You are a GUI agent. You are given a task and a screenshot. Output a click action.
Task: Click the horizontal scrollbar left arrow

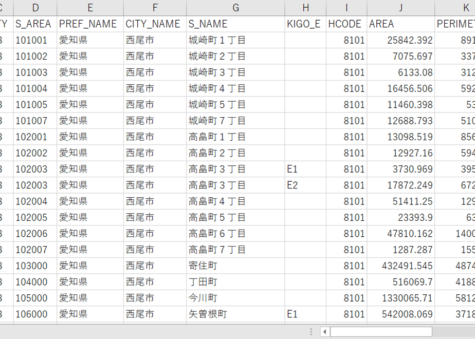point(325,332)
